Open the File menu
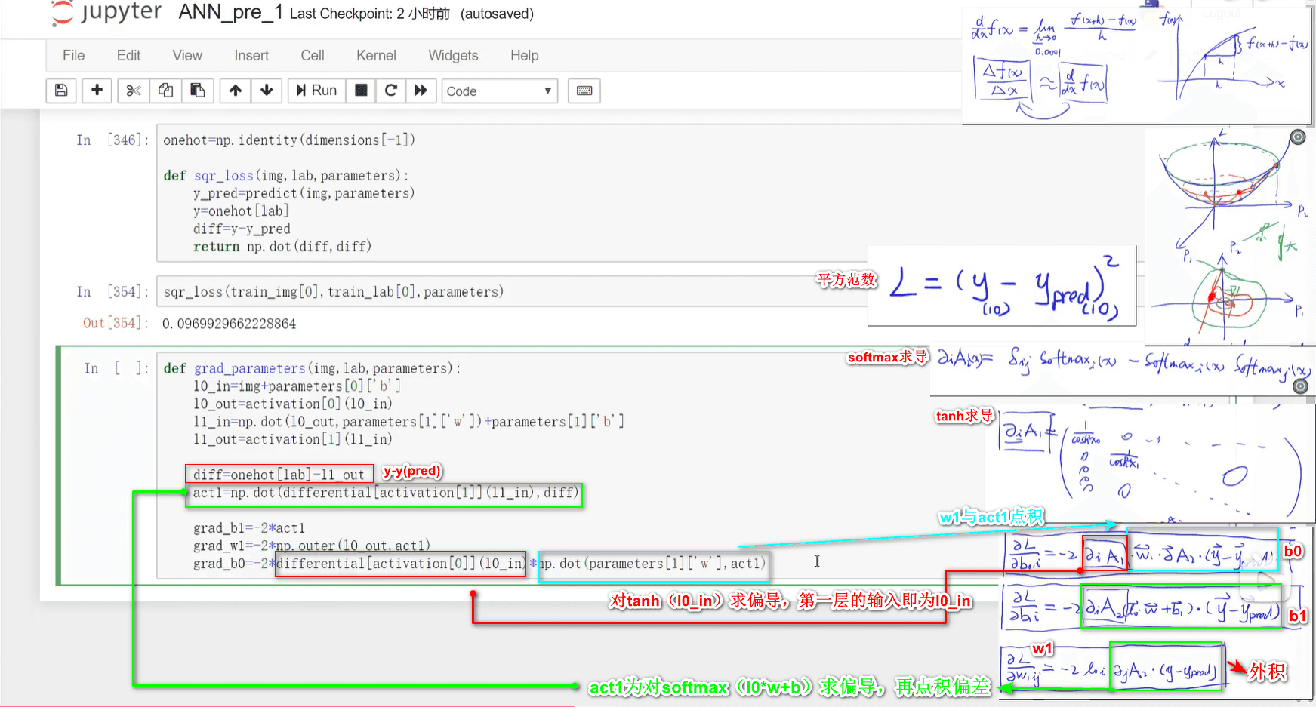The height and width of the screenshot is (707, 1316). point(73,55)
